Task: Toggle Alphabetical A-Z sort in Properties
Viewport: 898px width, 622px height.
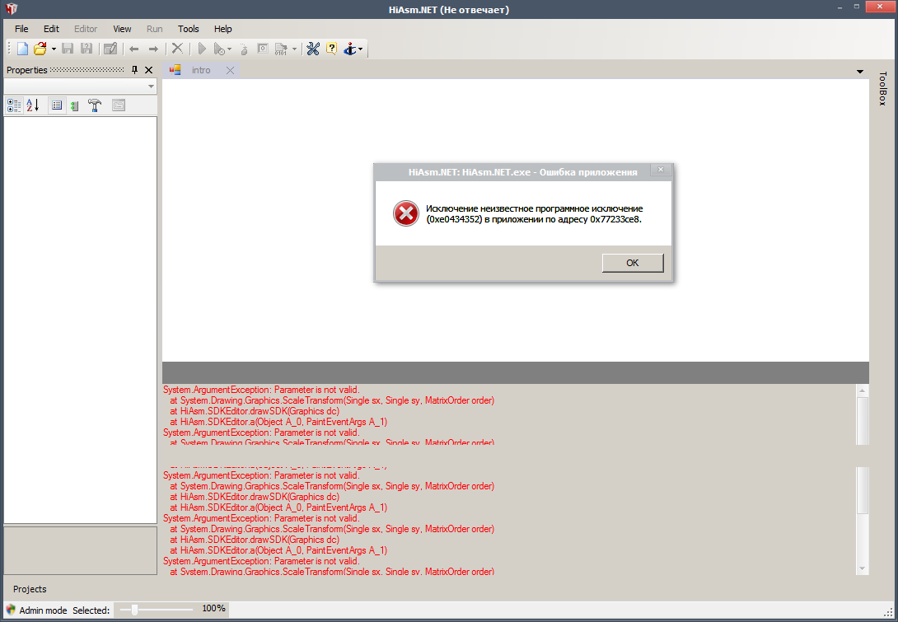Action: [x=33, y=105]
